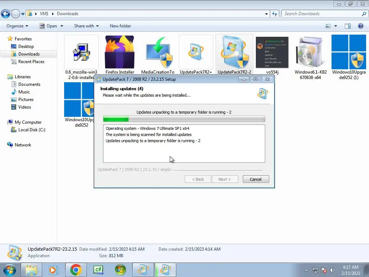Open Local Disk (C:) in the tree
This screenshot has height=277, width=369.
[x=32, y=130]
